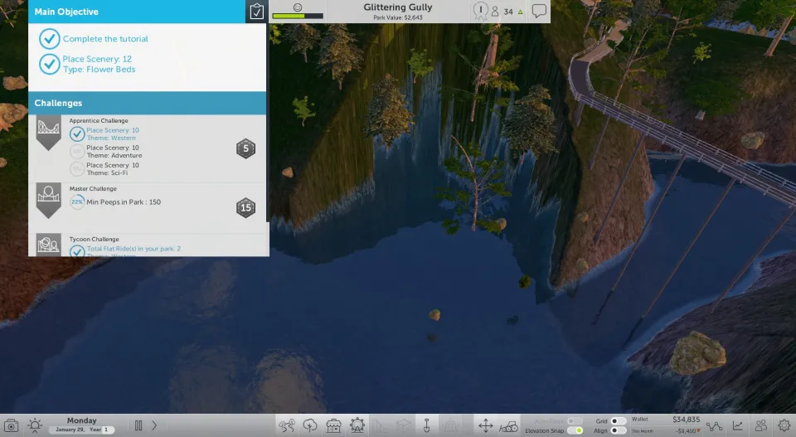796x437 pixels.
Task: Pause the game simulation
Action: pyautogui.click(x=138, y=425)
